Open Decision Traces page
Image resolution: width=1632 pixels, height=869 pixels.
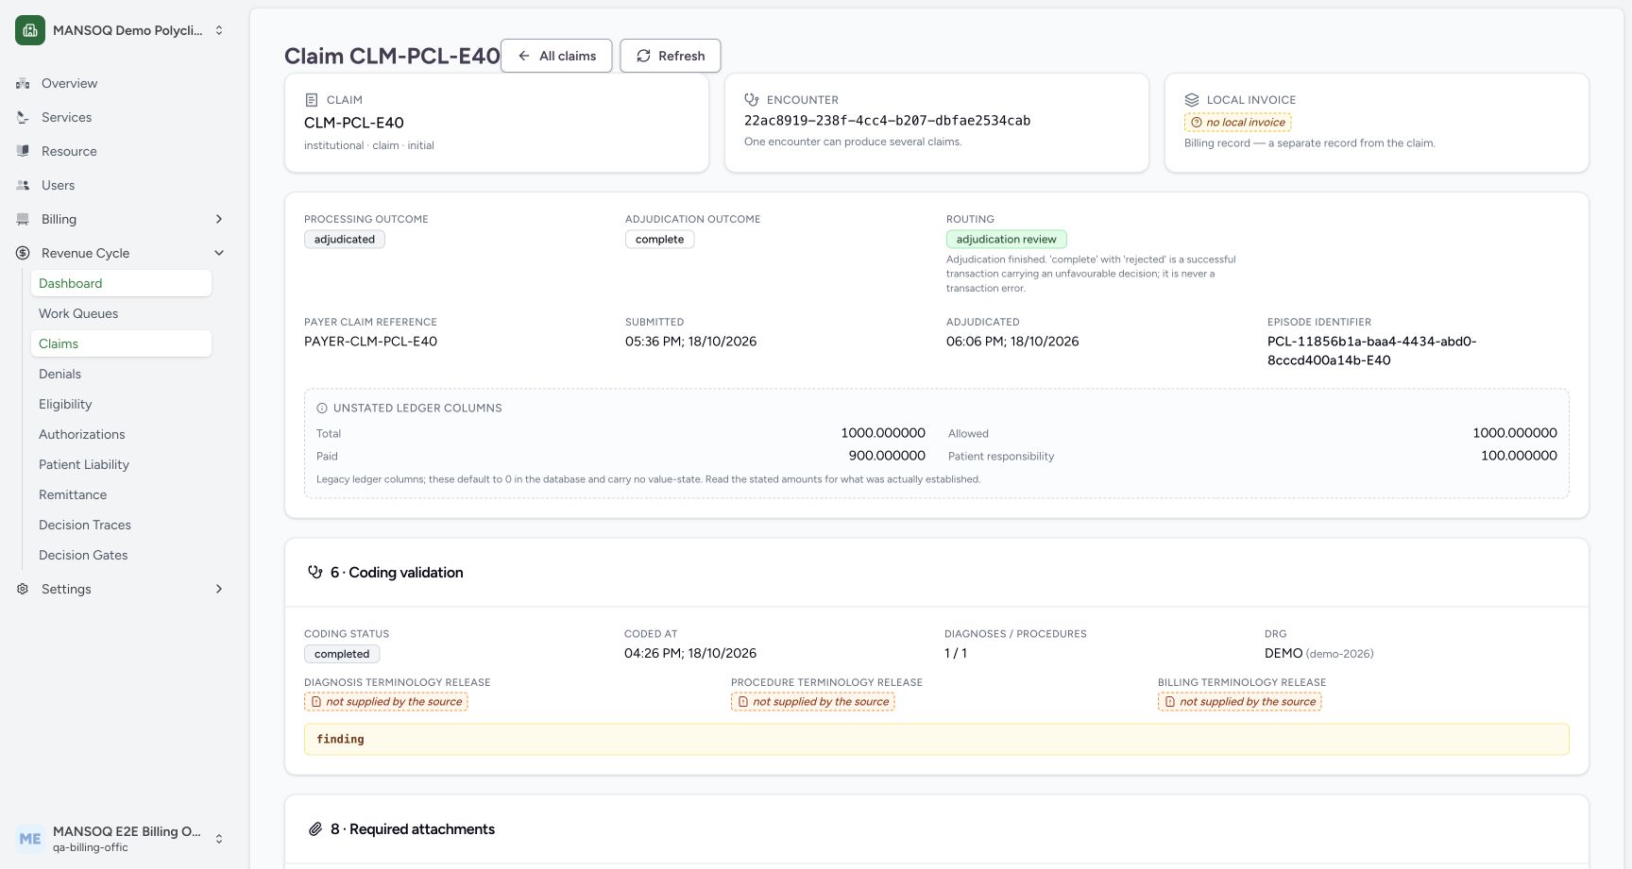pyautogui.click(x=121, y=525)
